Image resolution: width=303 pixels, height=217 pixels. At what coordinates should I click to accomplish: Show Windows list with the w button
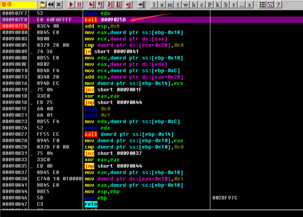pyautogui.click(x=186, y=5)
